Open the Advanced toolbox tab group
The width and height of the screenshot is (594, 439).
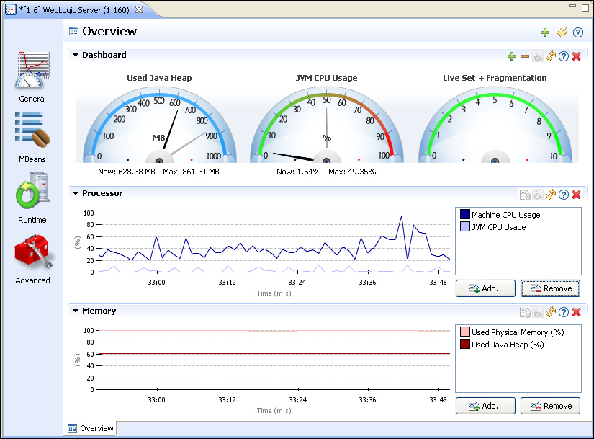click(x=32, y=260)
